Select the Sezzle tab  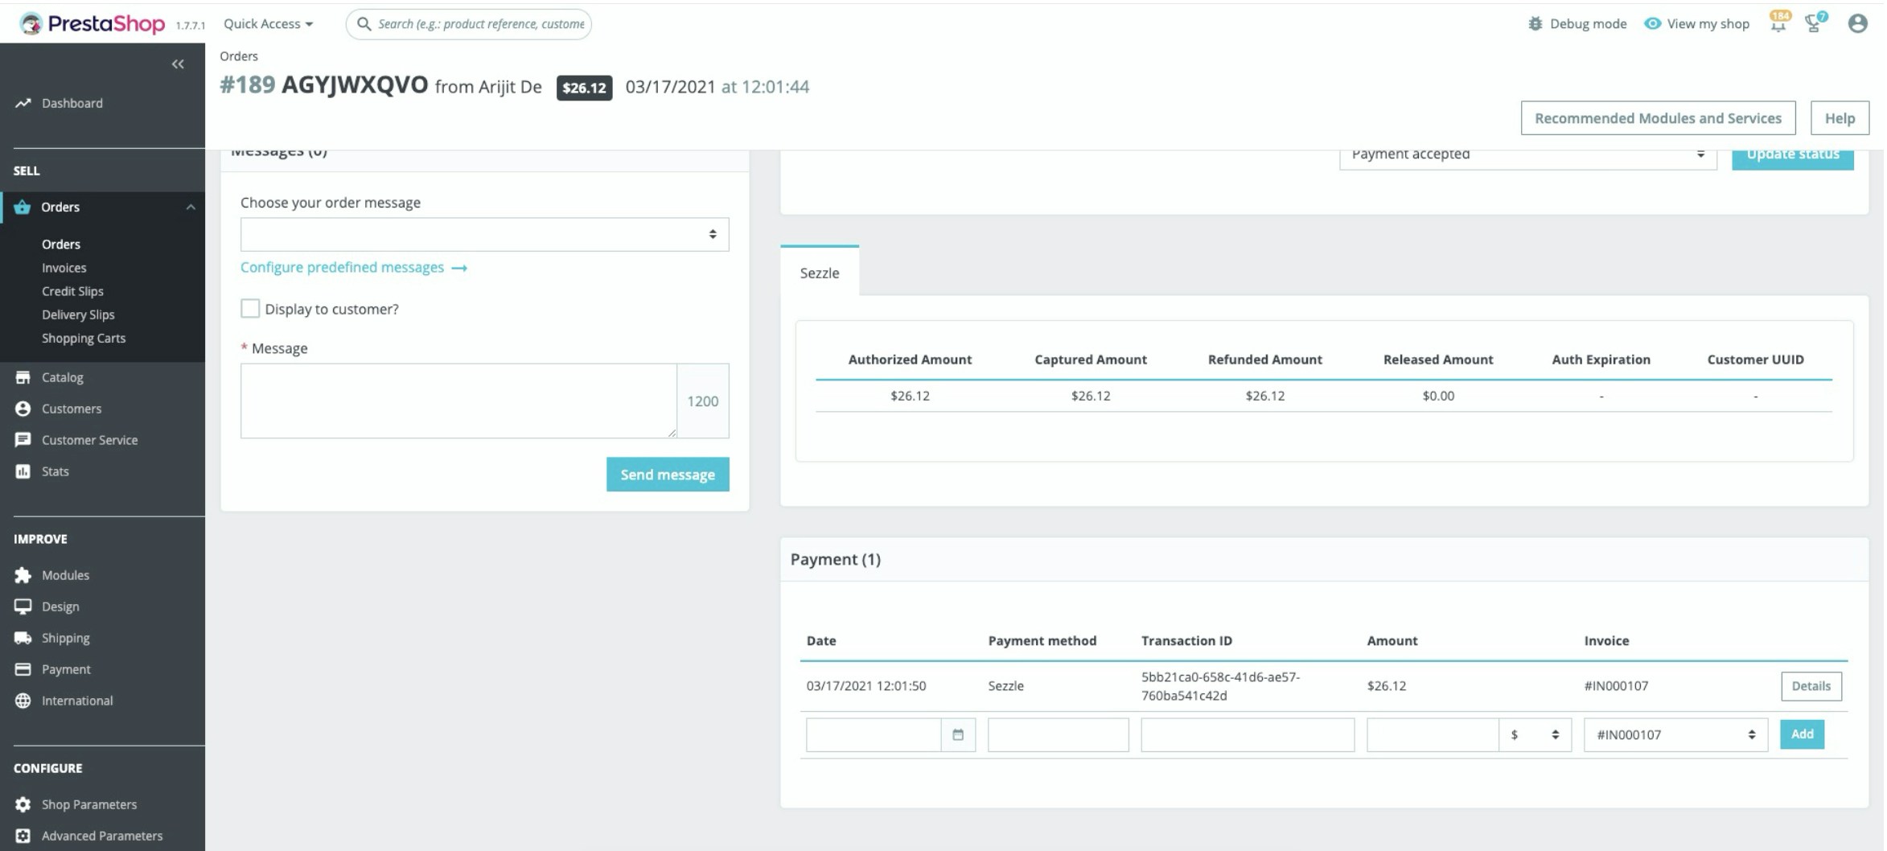[x=820, y=272]
